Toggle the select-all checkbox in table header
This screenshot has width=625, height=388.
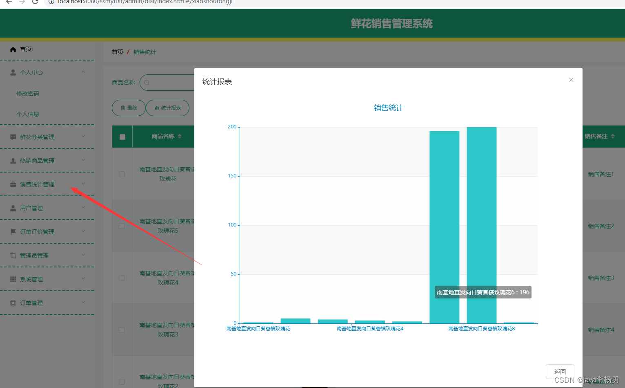tap(122, 137)
